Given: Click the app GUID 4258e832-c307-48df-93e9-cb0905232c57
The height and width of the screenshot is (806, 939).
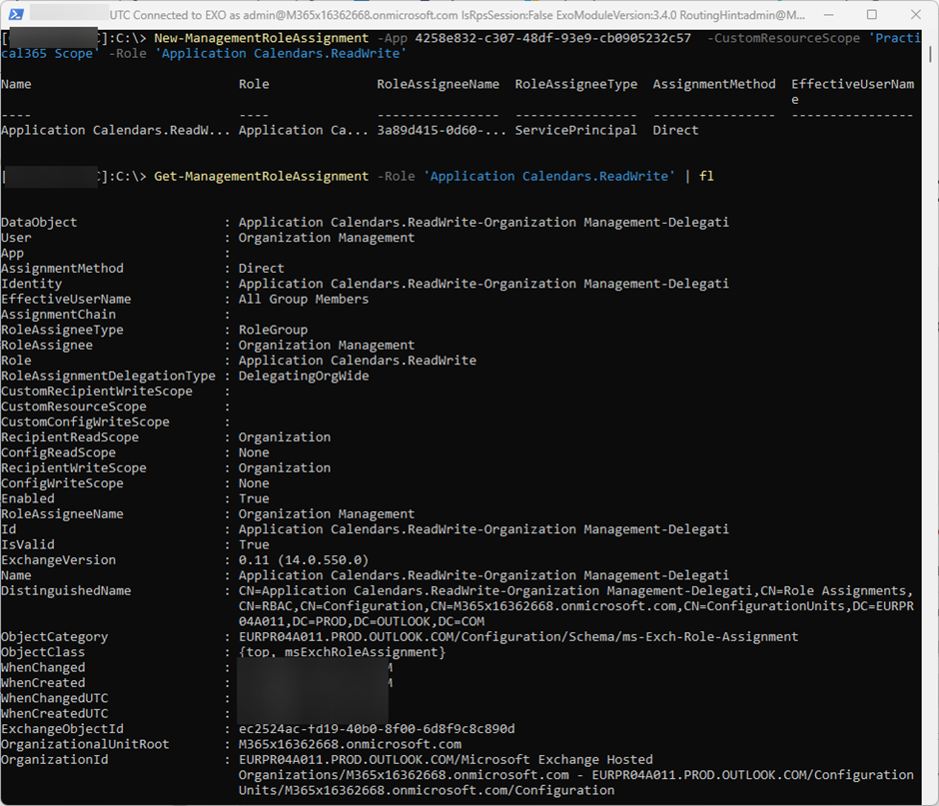Looking at the screenshot, I should tap(552, 38).
